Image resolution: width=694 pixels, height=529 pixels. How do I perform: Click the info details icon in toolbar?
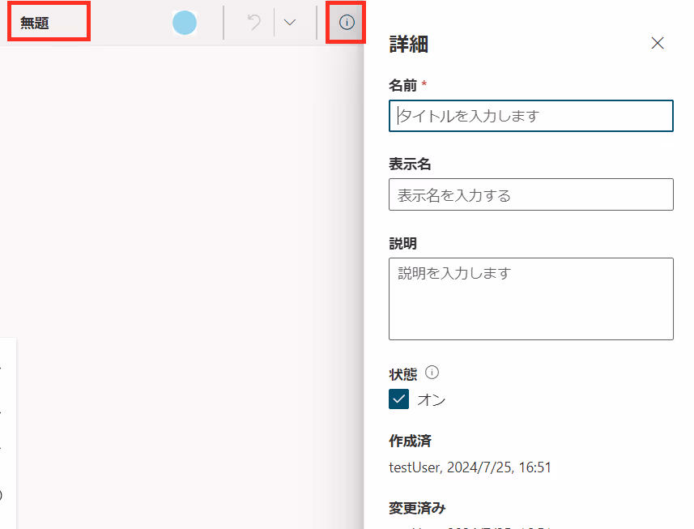tap(347, 22)
